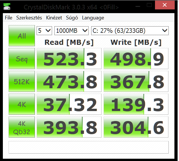Click the CrystalDiskMark app icon in title bar

[x=7, y=7]
